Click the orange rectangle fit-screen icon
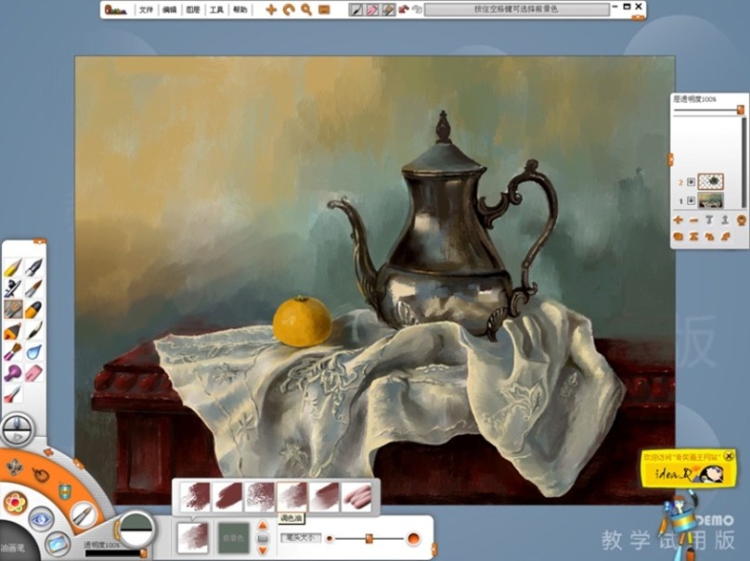The image size is (750, 561). 324,9
